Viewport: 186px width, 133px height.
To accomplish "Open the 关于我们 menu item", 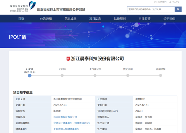I will point(169,19).
